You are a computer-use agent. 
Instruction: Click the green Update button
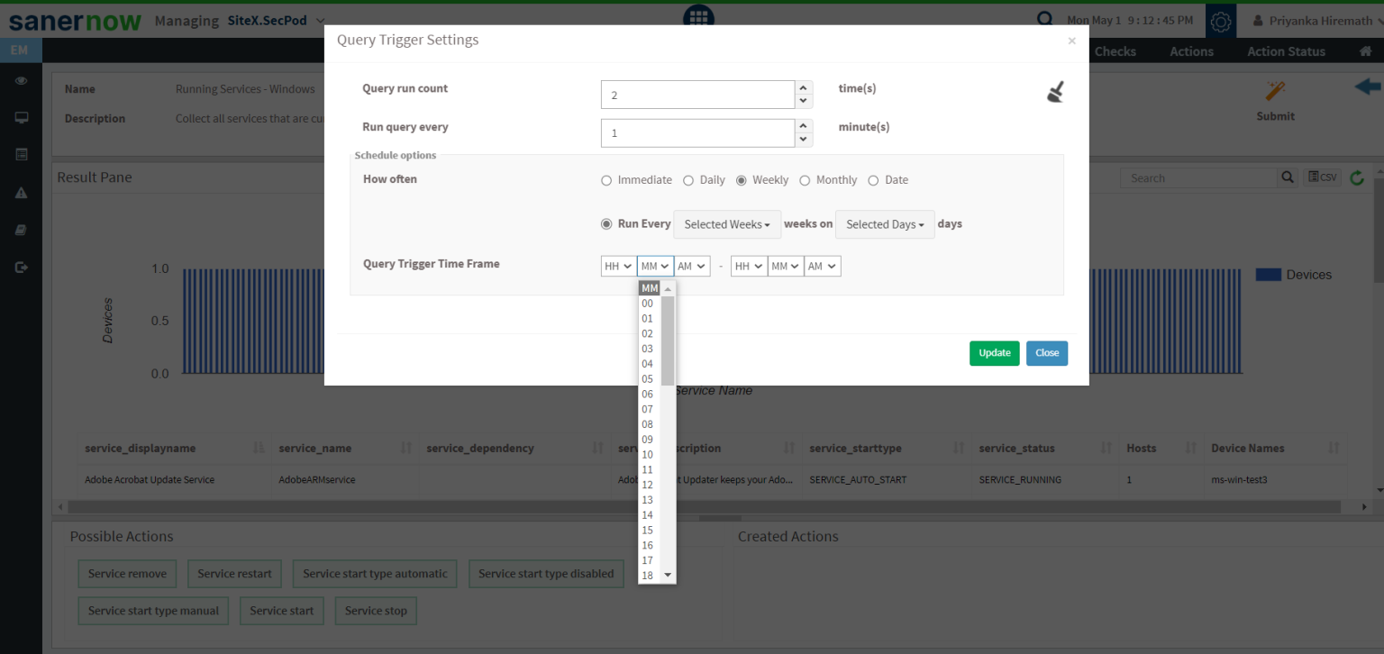tap(995, 353)
